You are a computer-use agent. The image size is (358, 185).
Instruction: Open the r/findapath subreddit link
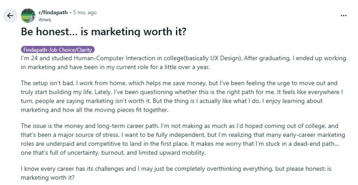tap(54, 13)
